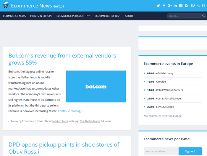Select the 'Ecommerce events in Europe' heading
This screenshot has height=156, width=207.
tap(168, 64)
